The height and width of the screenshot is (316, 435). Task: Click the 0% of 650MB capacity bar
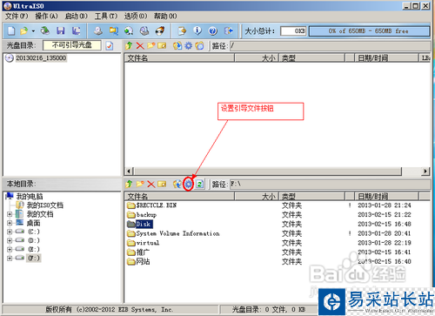pos(369,31)
